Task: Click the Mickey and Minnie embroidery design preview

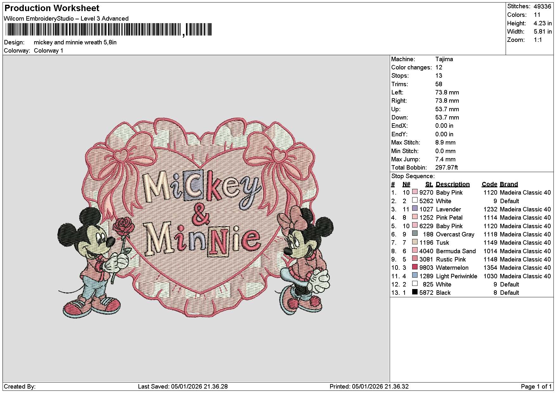Action: click(x=196, y=217)
